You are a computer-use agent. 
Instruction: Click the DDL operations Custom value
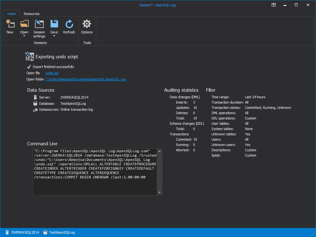250,118
